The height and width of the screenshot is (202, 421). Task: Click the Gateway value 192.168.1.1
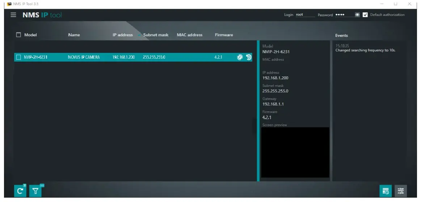[x=273, y=104]
